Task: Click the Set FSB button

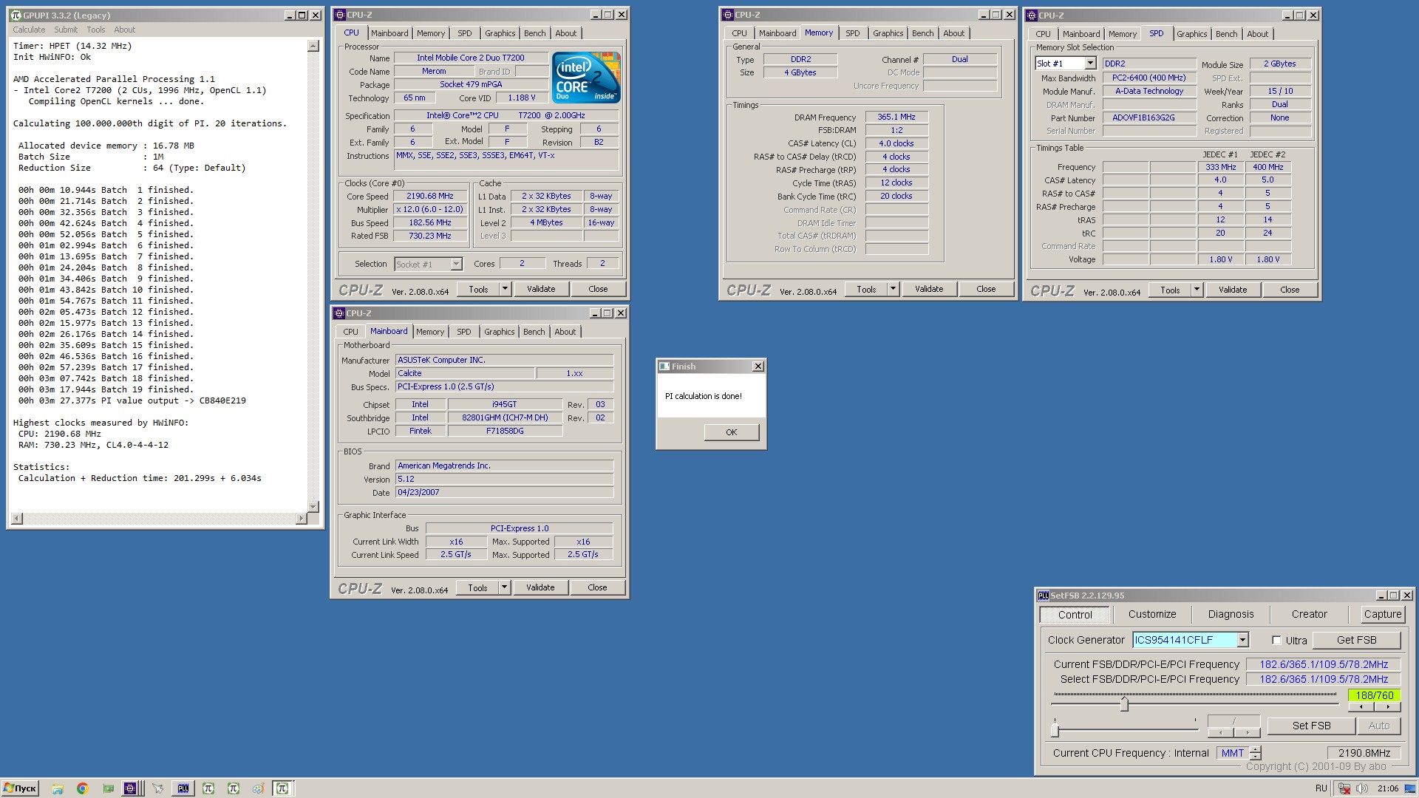Action: coord(1311,726)
